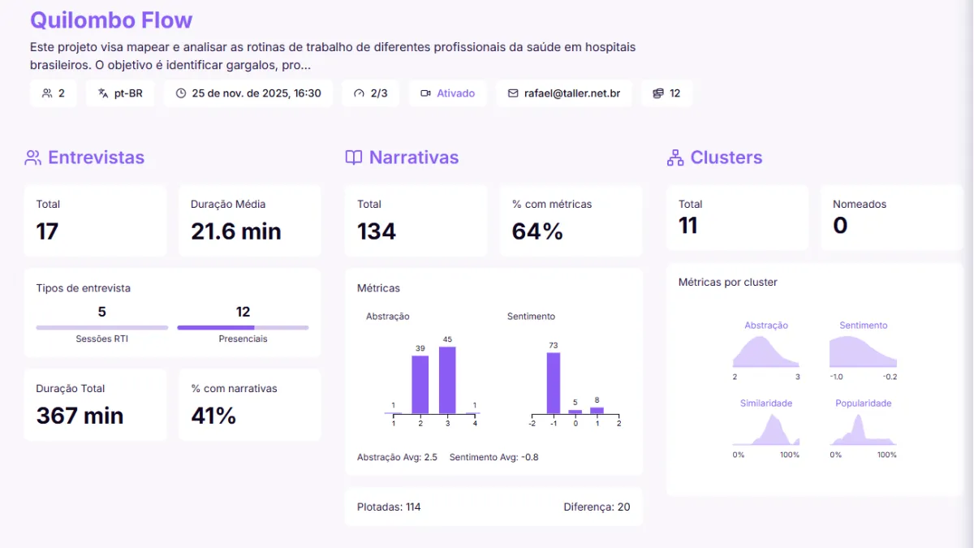
Task: Click the clock icon next to the date
Action: pyautogui.click(x=179, y=93)
